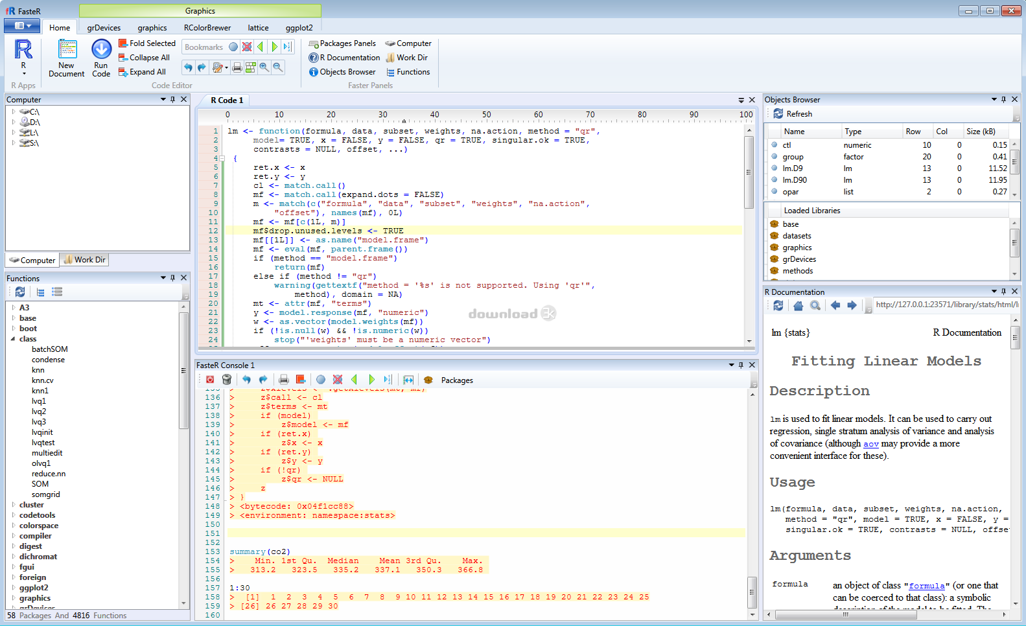
Task: Clear bookmarks in Code Editor ribbon
Action: [x=247, y=47]
